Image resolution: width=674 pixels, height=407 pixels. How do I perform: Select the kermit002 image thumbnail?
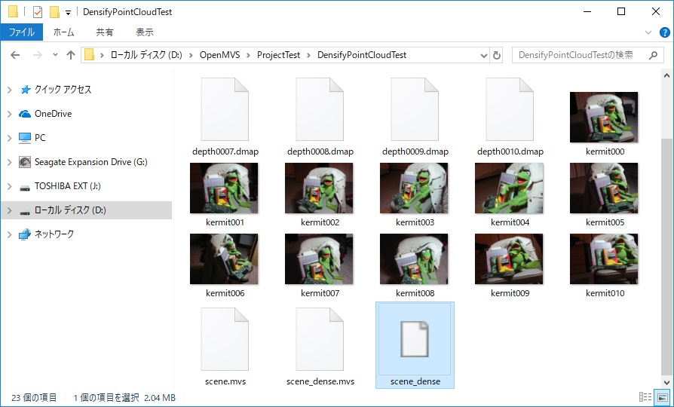coord(319,188)
